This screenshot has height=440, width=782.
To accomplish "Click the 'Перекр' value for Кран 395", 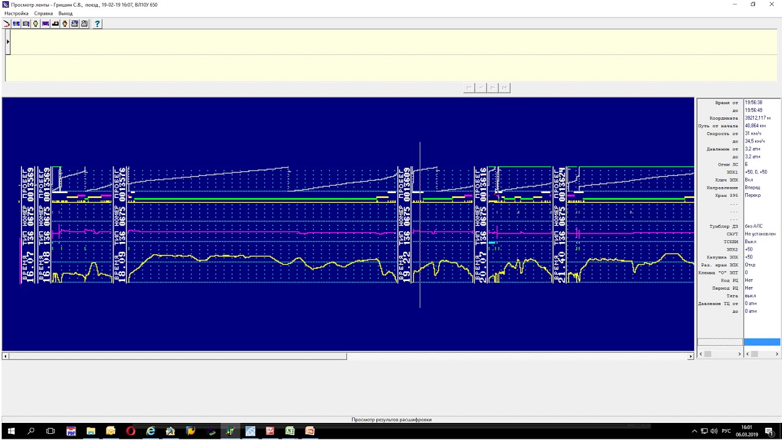I will (x=753, y=196).
